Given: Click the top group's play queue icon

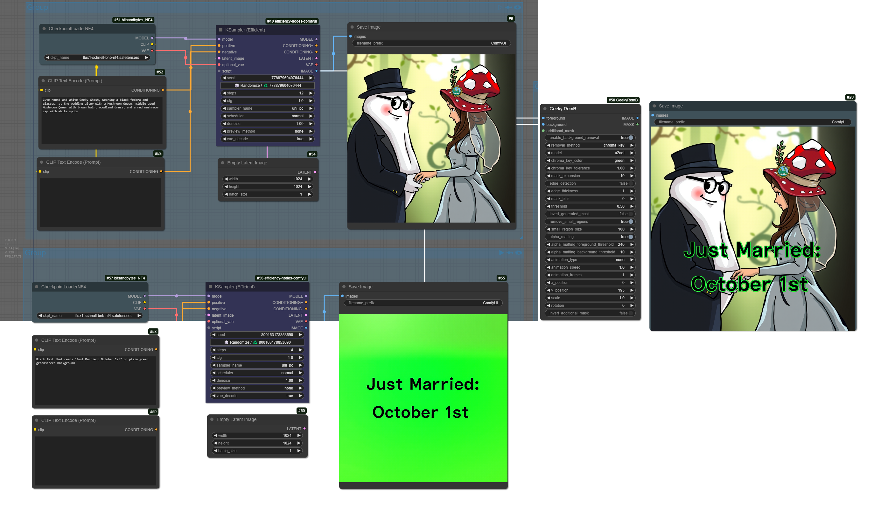Looking at the screenshot, I should pos(500,7).
